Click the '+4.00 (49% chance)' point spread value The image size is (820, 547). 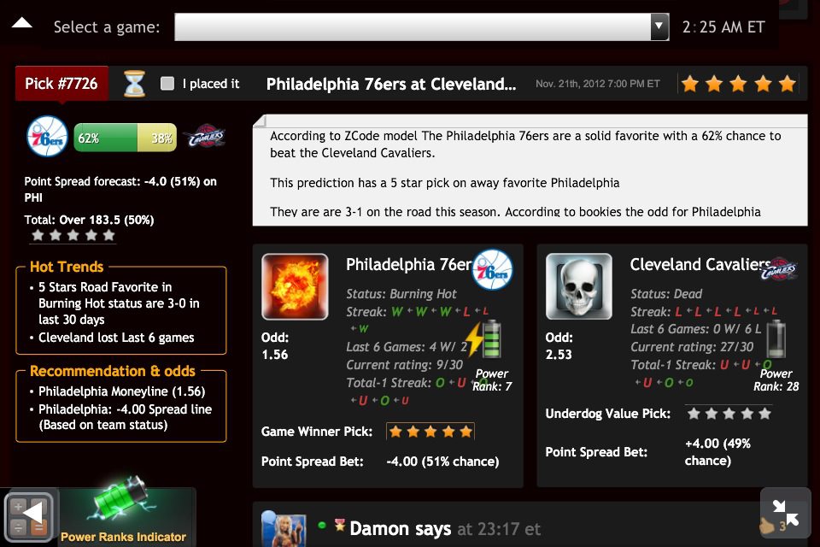[717, 452]
